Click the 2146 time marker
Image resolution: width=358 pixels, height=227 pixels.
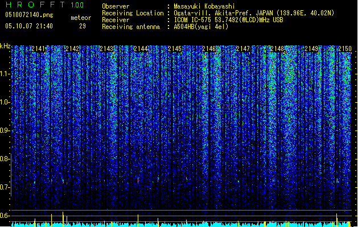coord(209,49)
